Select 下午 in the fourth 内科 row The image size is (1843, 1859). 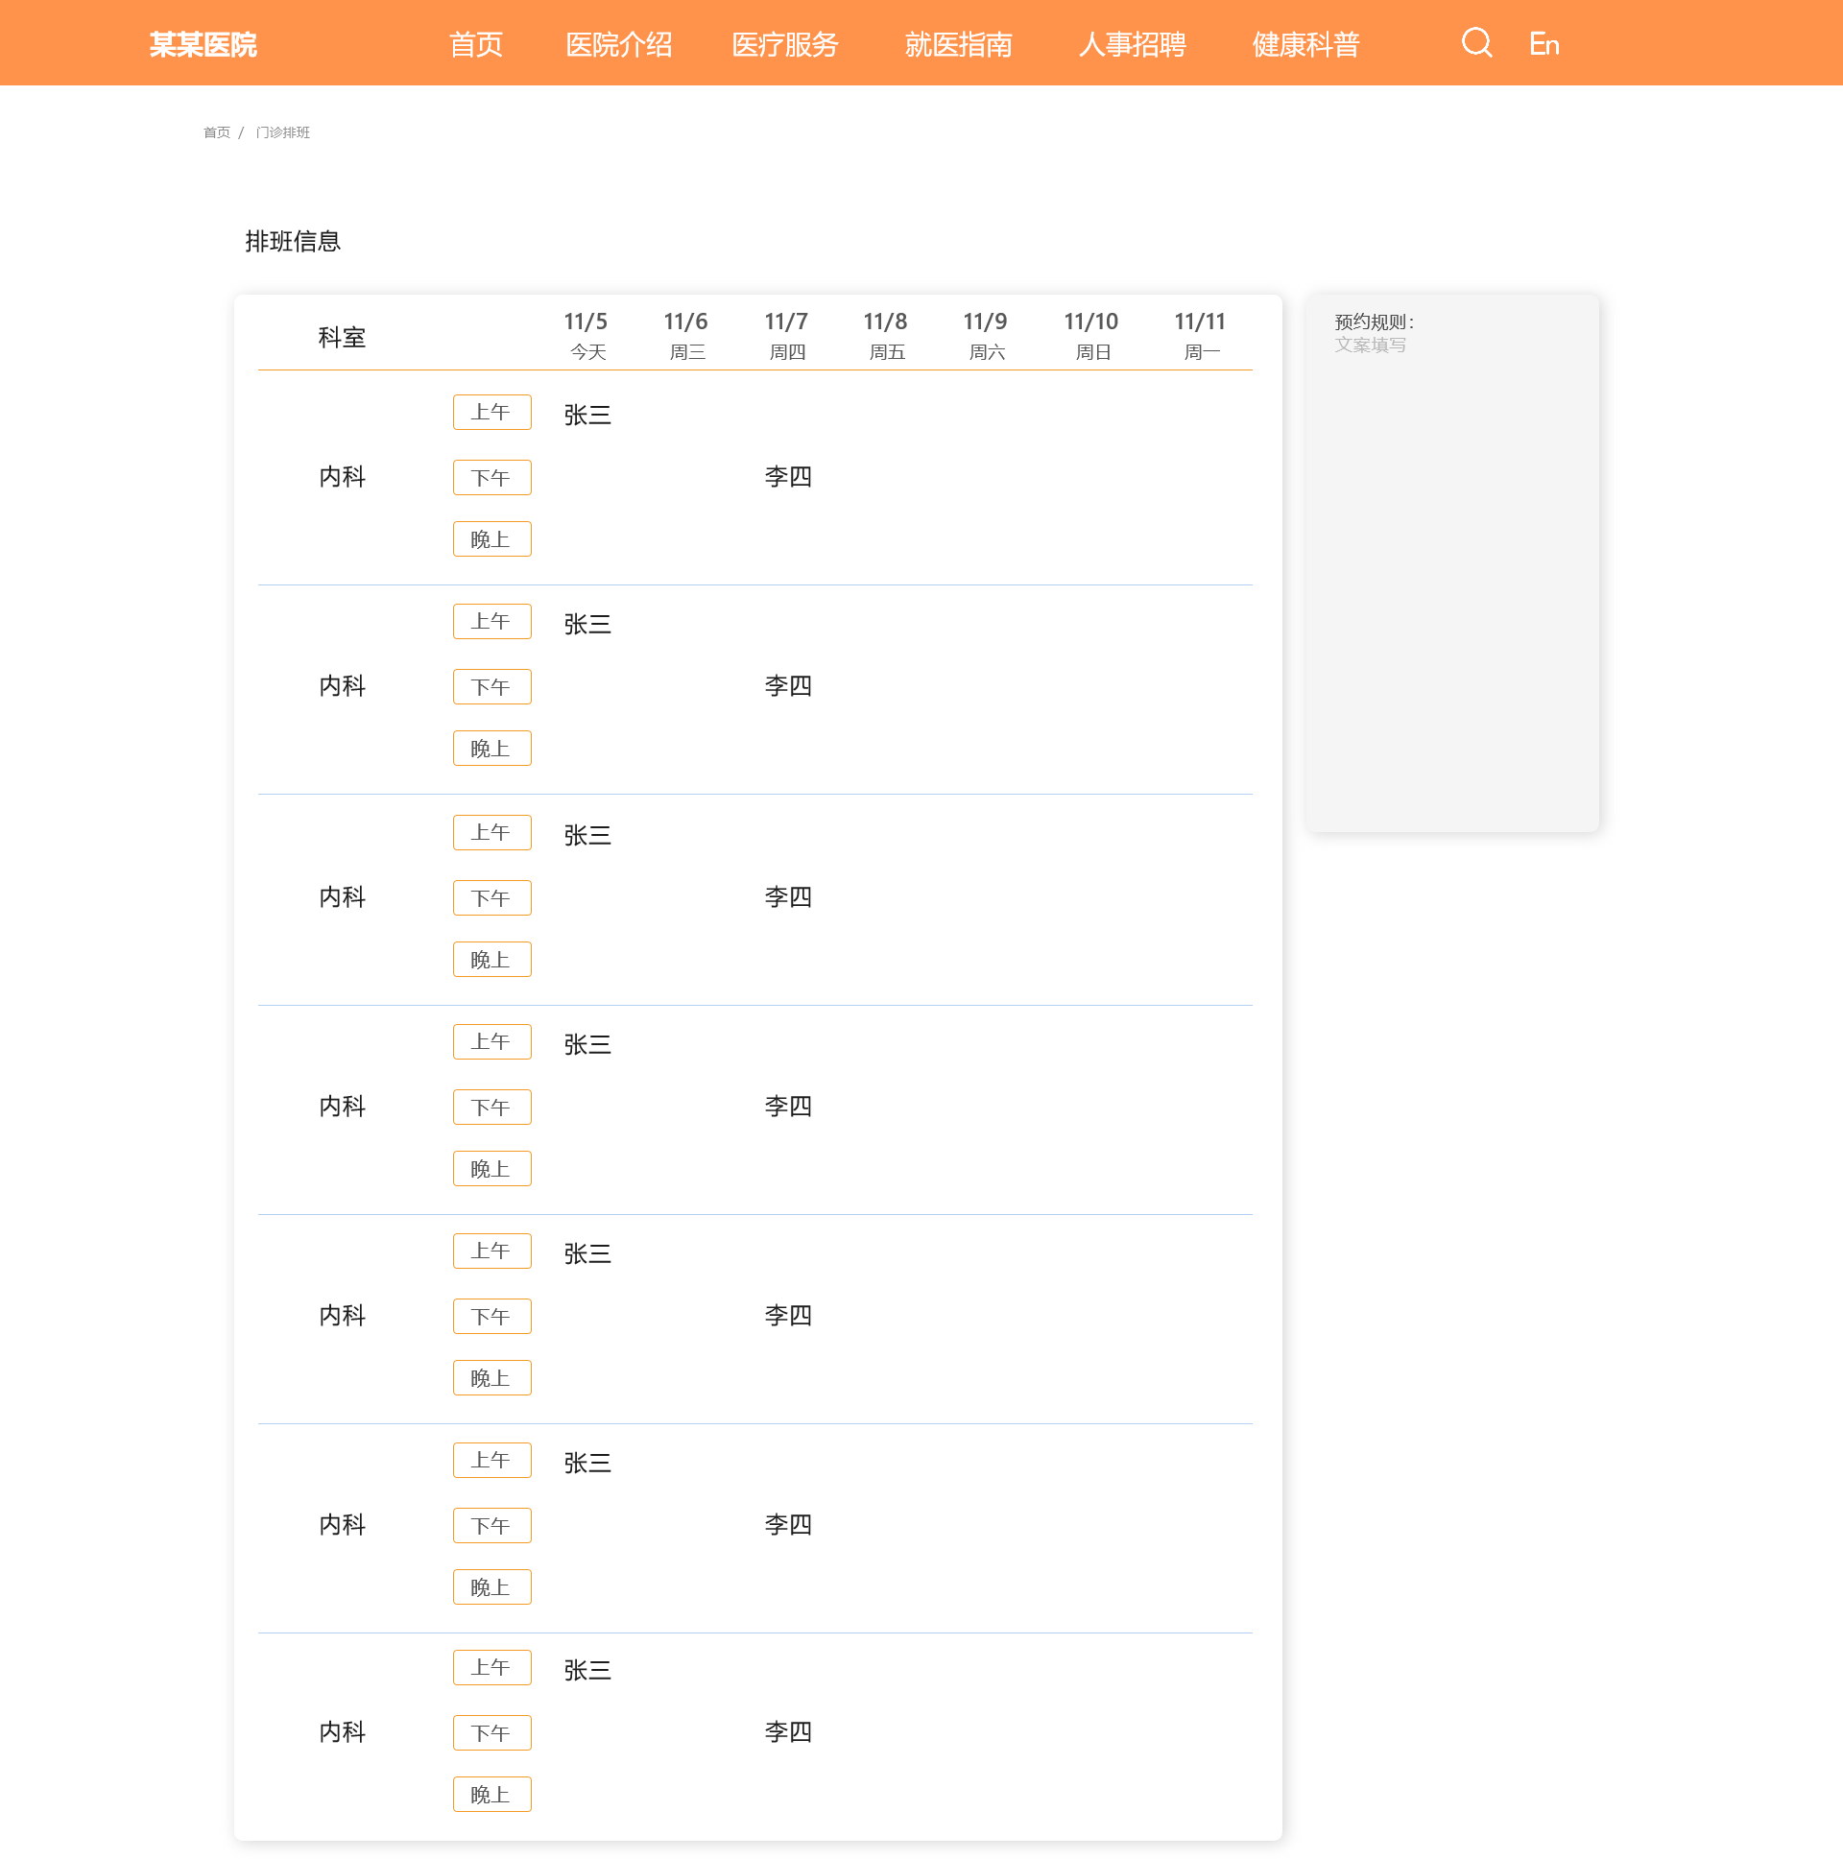click(491, 1108)
